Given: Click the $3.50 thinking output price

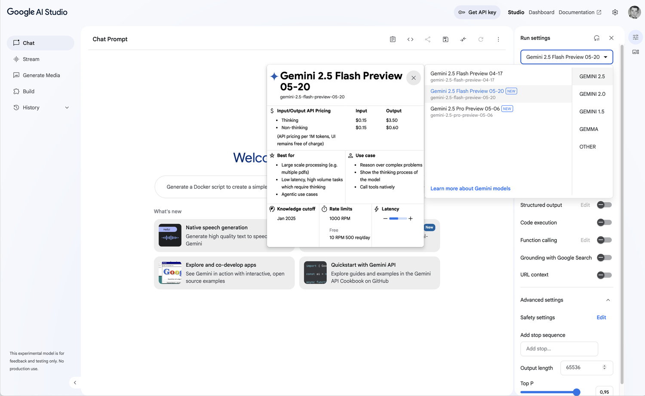Looking at the screenshot, I should [x=392, y=120].
